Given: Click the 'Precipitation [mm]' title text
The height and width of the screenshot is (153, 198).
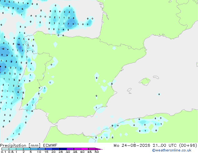Looking at the screenshot, I should pos(20,146).
